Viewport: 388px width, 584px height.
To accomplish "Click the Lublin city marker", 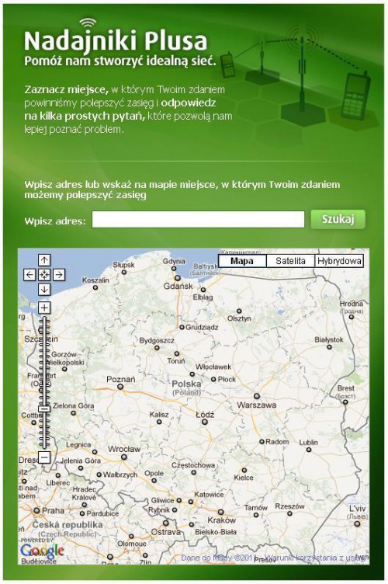I will pyautogui.click(x=309, y=450).
